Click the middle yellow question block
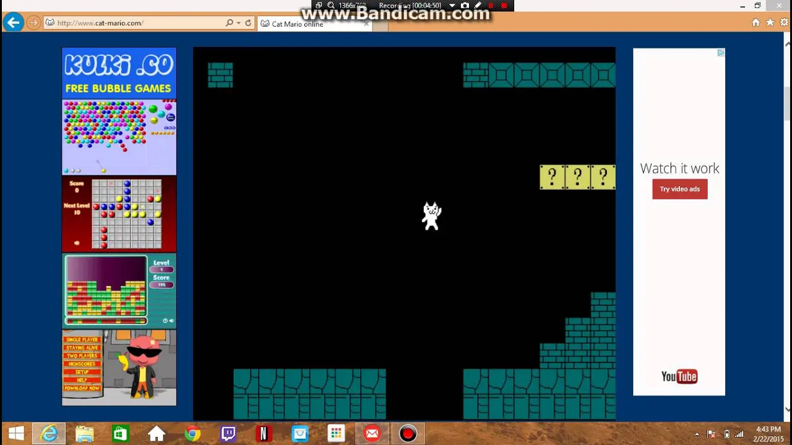Image resolution: width=792 pixels, height=445 pixels. pos(577,177)
